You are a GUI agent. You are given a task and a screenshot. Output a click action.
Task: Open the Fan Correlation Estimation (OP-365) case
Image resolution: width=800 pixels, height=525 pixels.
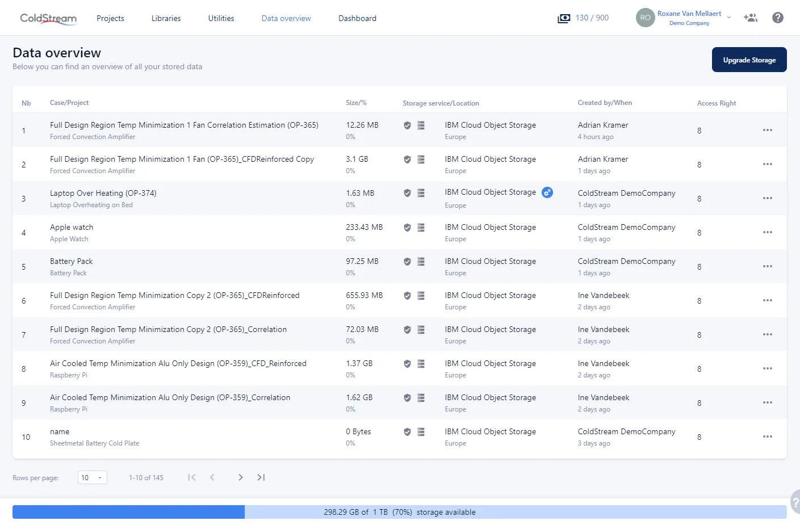click(184, 125)
